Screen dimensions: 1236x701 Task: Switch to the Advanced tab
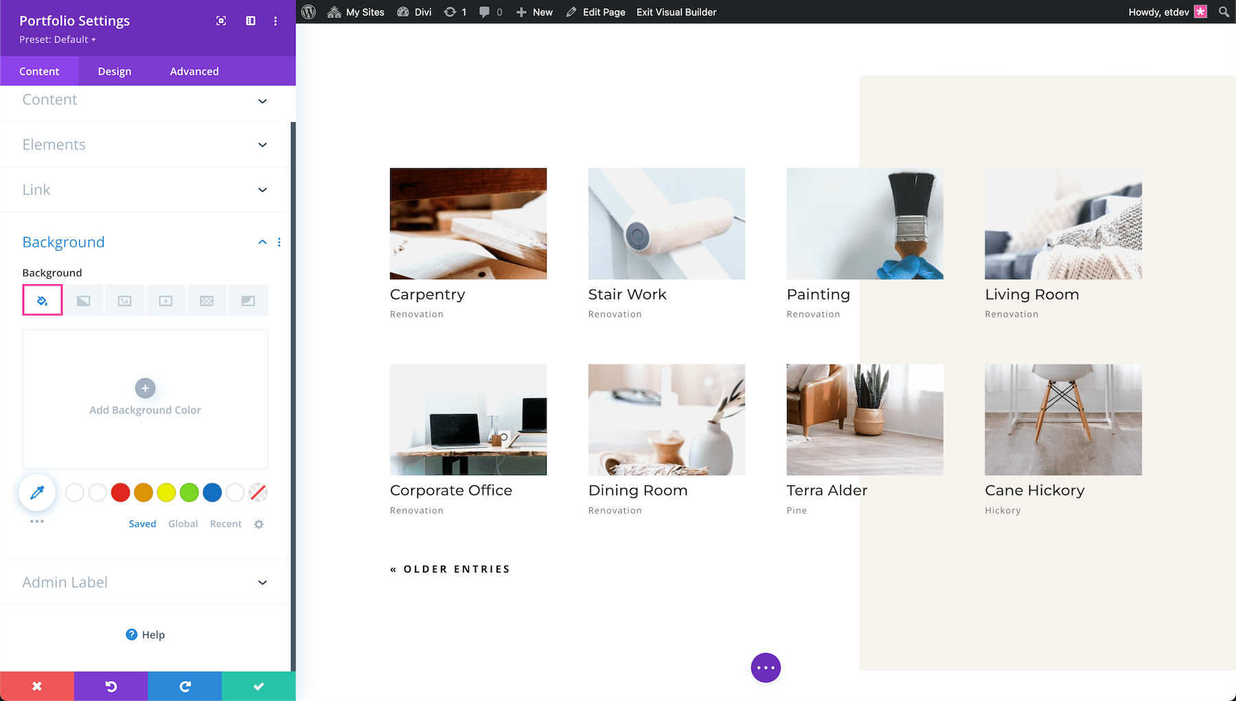point(194,71)
